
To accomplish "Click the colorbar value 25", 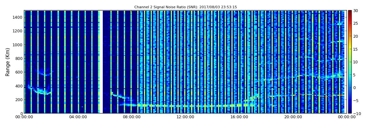I will tap(355, 23).
